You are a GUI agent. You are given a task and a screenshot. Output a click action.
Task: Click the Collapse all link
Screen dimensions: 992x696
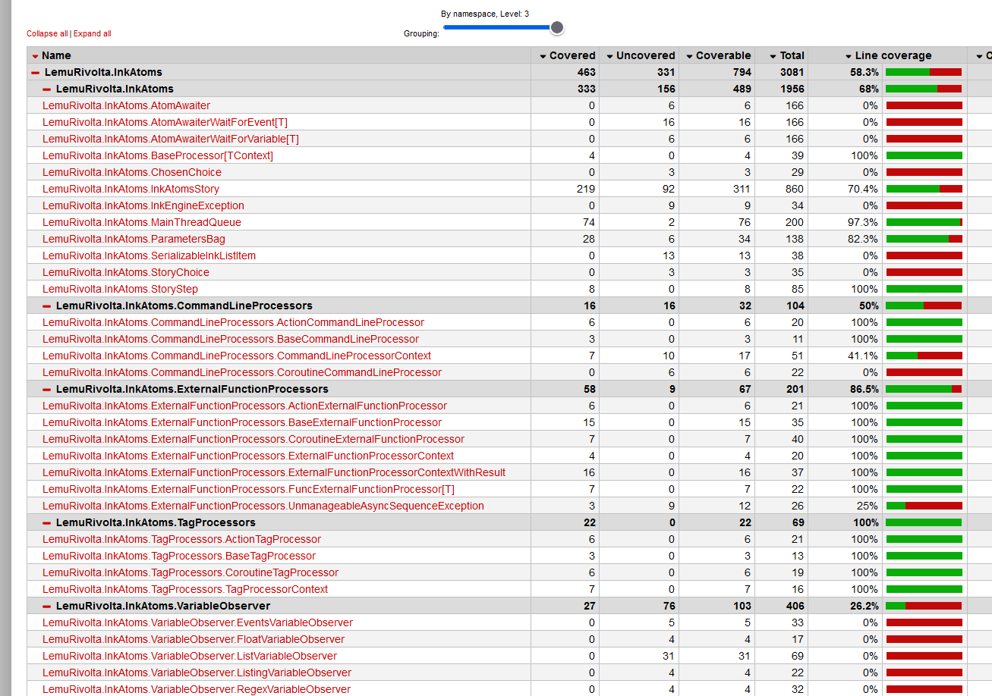click(x=47, y=33)
